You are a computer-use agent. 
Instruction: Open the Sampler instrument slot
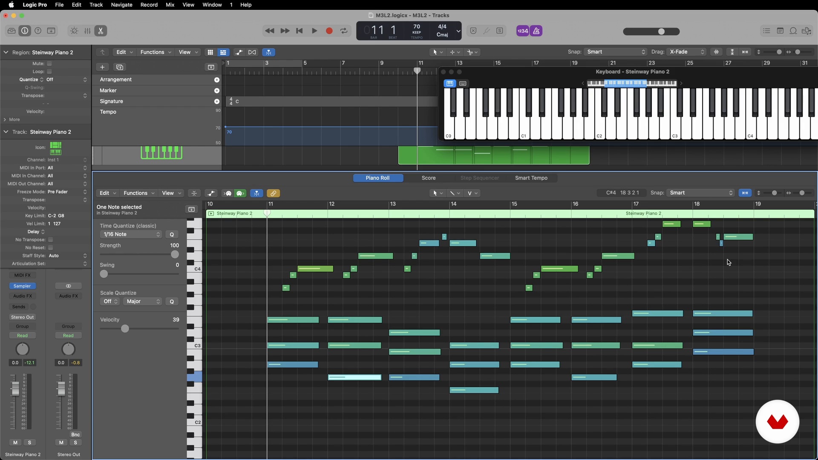(22, 286)
